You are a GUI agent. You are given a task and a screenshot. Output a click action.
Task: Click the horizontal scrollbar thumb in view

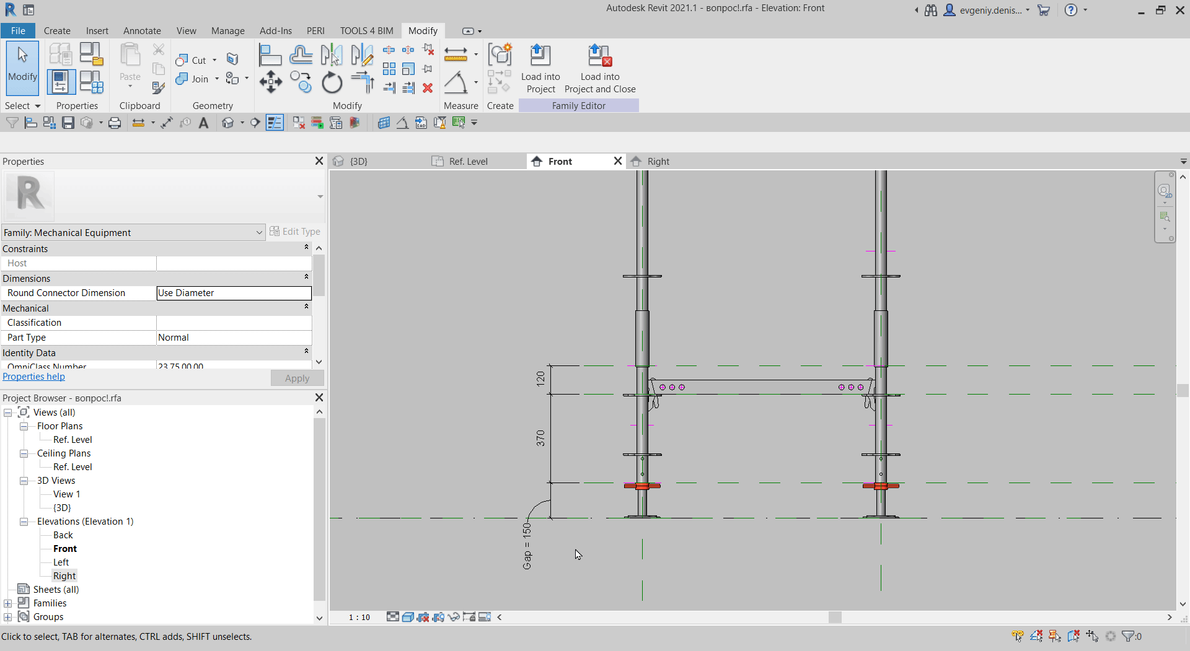click(835, 617)
